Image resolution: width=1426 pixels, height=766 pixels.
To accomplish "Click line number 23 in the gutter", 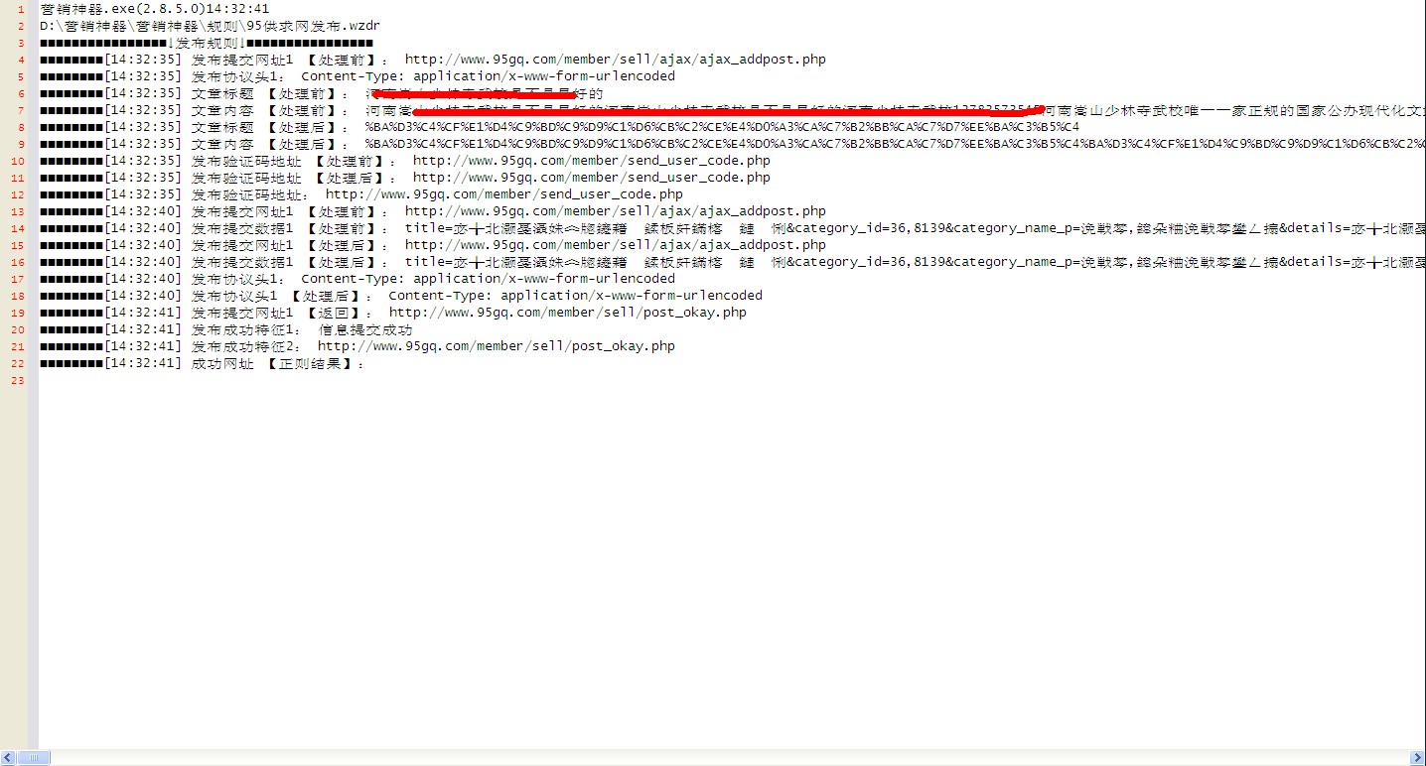I will click(x=19, y=381).
